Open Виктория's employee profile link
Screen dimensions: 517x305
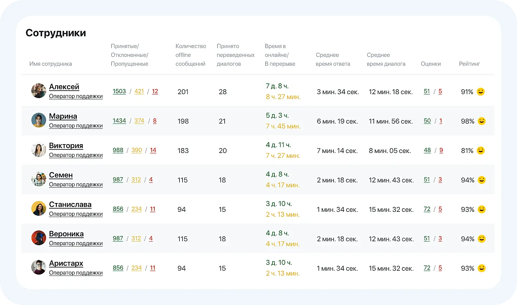click(66, 145)
